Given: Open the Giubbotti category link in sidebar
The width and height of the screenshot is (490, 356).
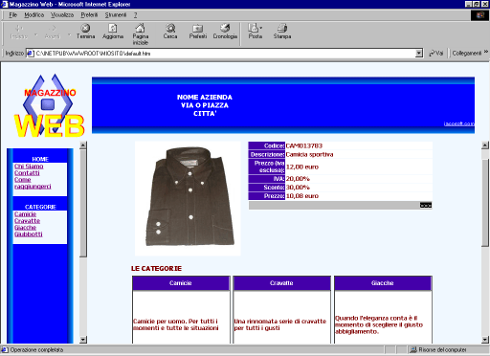Looking at the screenshot, I should [x=29, y=234].
